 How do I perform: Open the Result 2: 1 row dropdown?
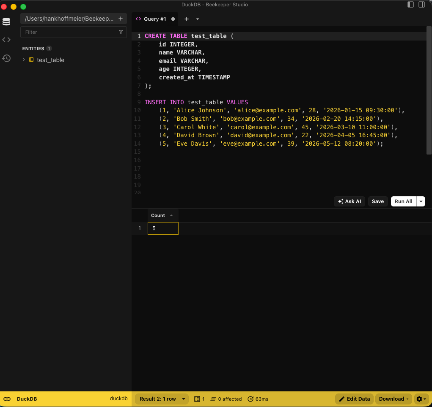point(162,399)
